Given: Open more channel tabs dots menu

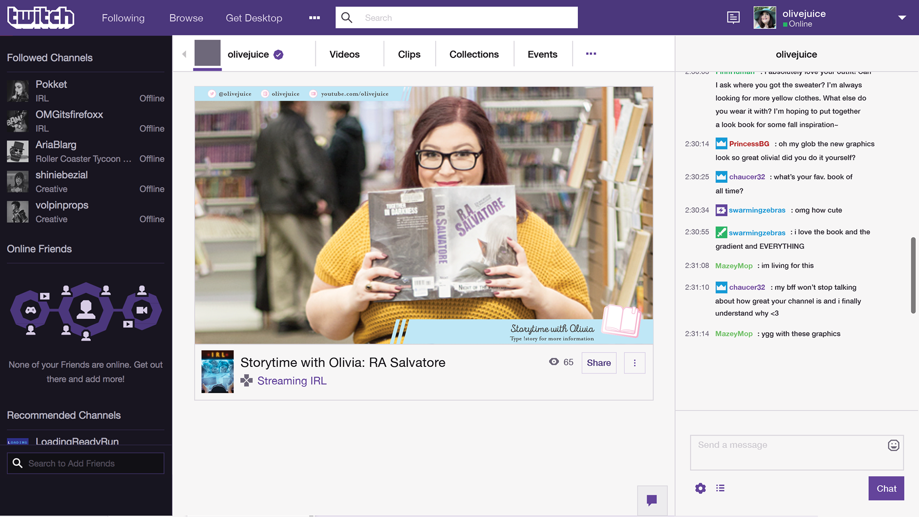Looking at the screenshot, I should tap(591, 54).
